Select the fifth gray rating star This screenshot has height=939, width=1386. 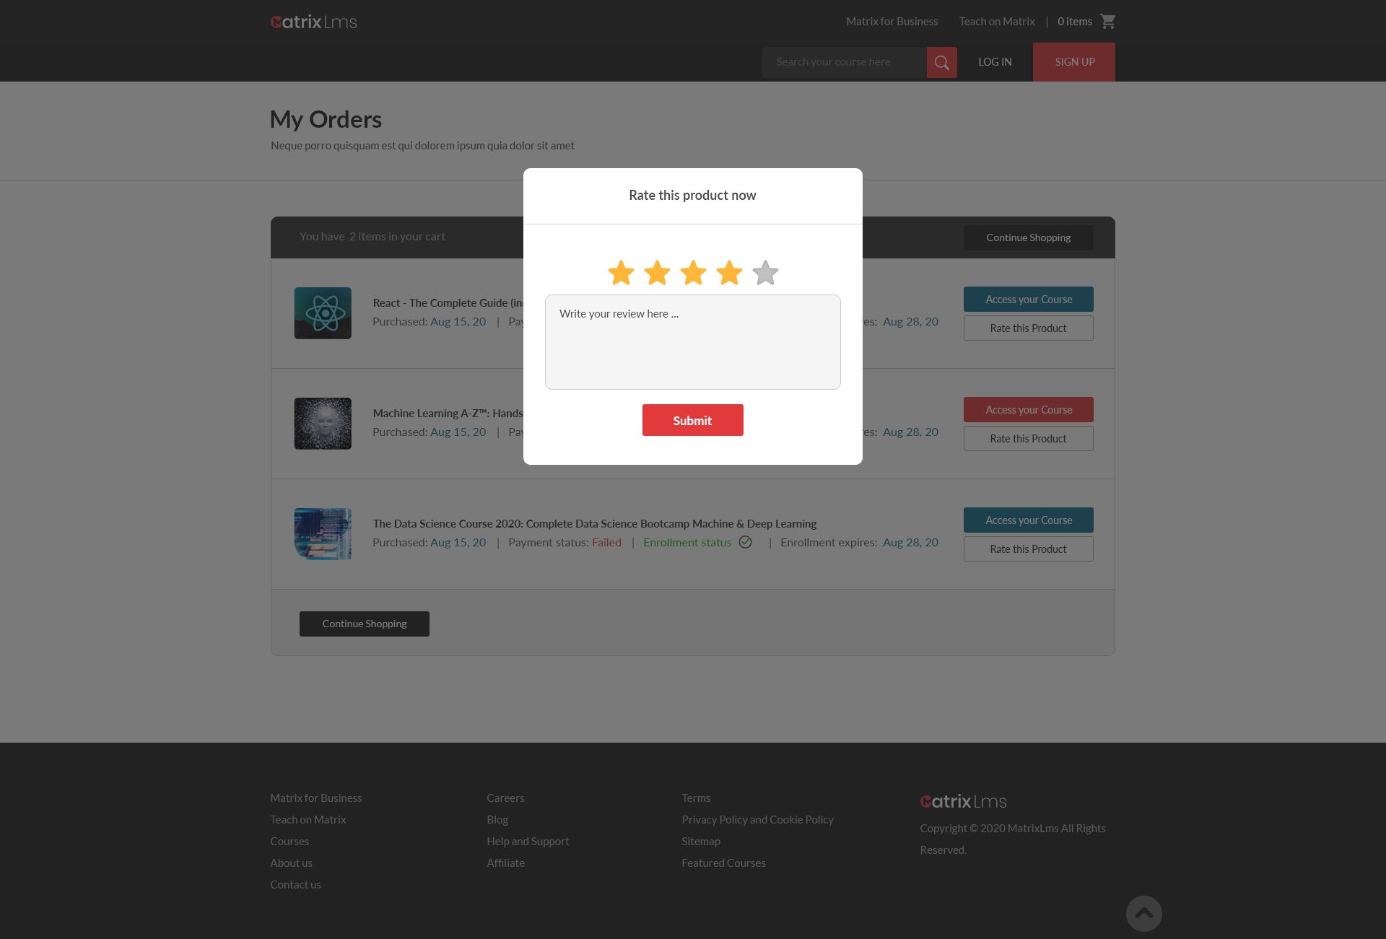(x=765, y=273)
